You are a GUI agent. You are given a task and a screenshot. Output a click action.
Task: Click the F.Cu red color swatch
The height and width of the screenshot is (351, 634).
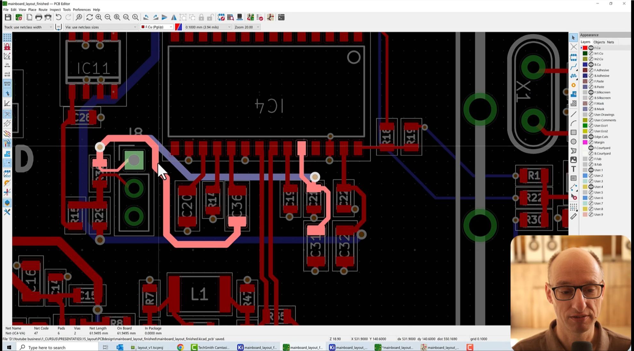pos(585,48)
